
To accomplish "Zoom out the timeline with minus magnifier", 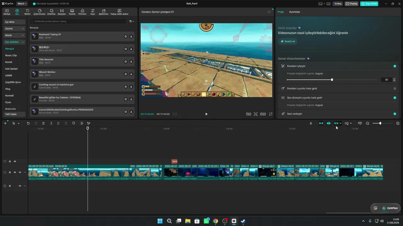I will click(367, 123).
